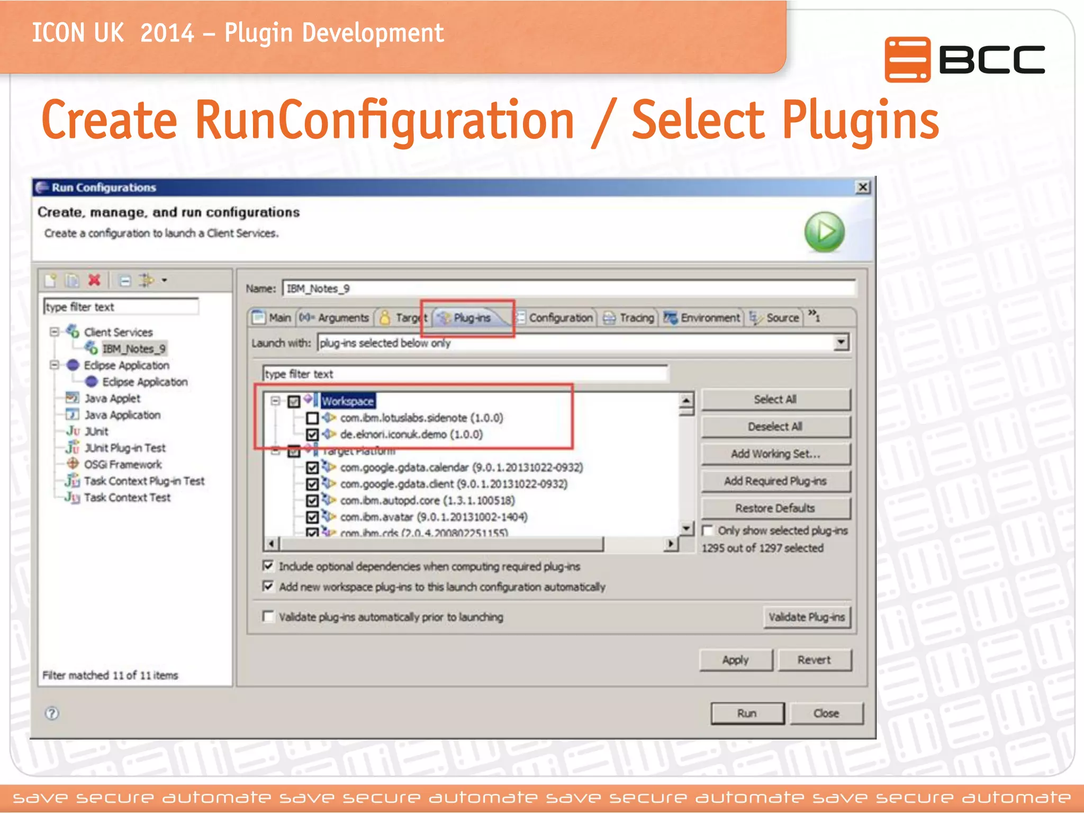
Task: Toggle Include optional dependencies checkbox
Action: pos(268,566)
